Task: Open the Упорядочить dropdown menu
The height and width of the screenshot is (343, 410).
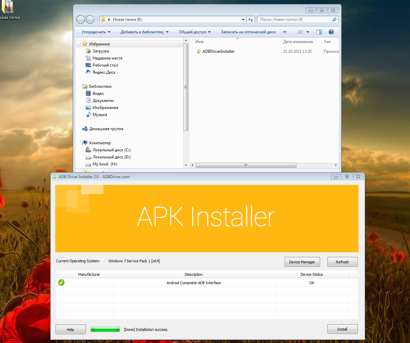Action: (96, 32)
